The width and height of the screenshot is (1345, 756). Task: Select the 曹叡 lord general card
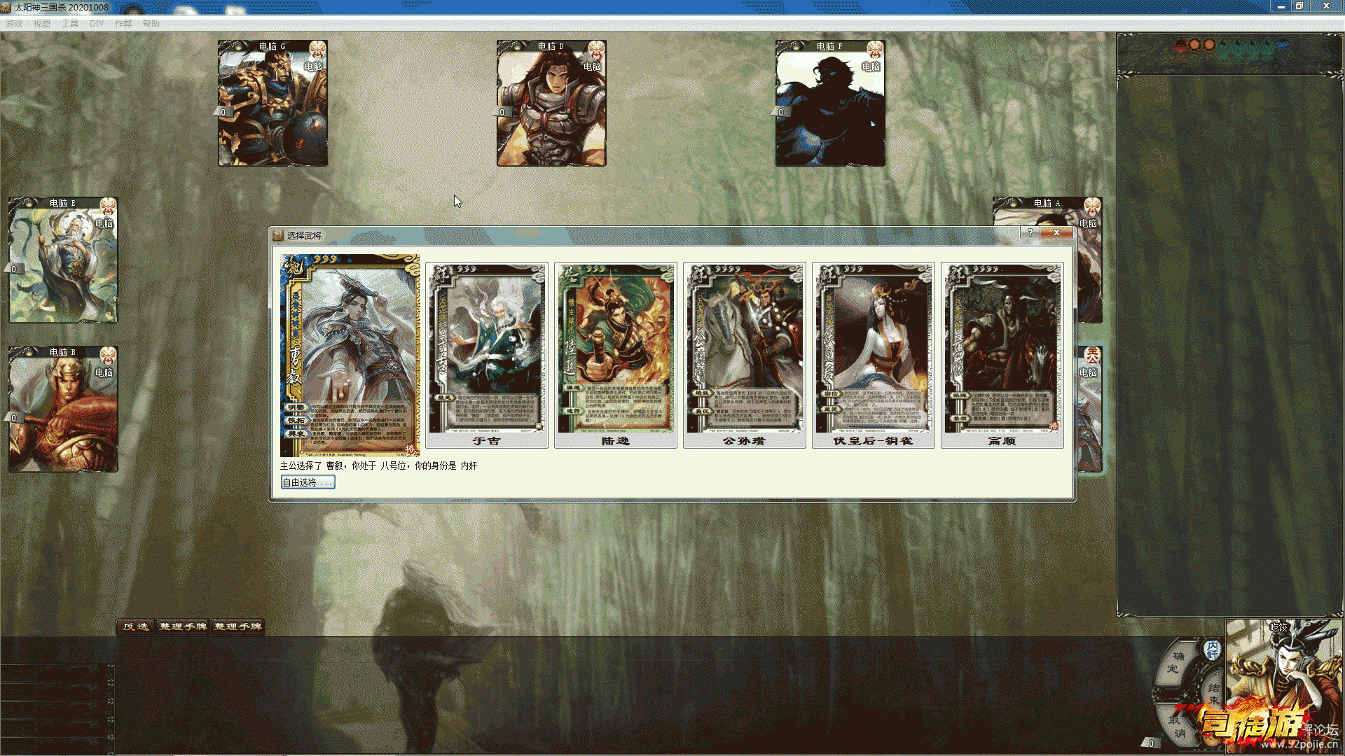[350, 356]
